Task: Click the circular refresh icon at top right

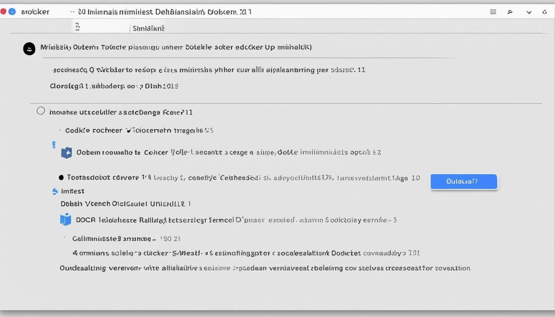Action: tap(544, 12)
